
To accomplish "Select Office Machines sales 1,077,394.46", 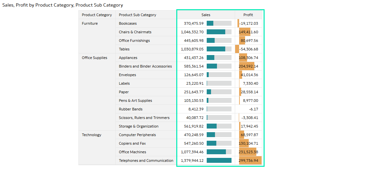I will coord(192,152).
